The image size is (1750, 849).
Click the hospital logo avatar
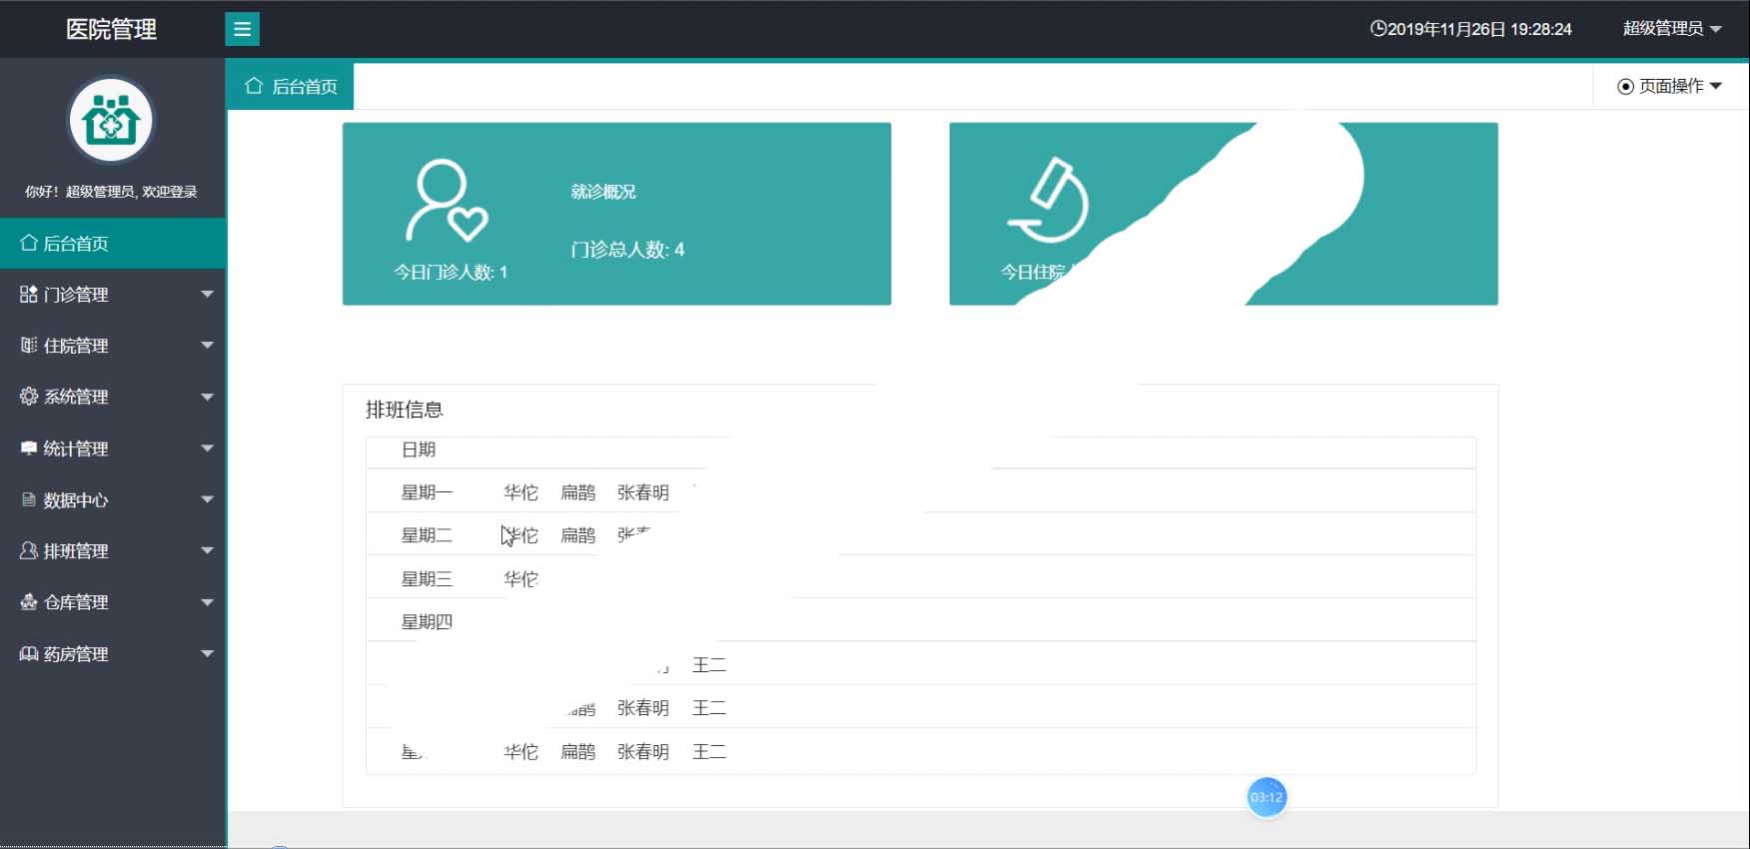click(111, 121)
